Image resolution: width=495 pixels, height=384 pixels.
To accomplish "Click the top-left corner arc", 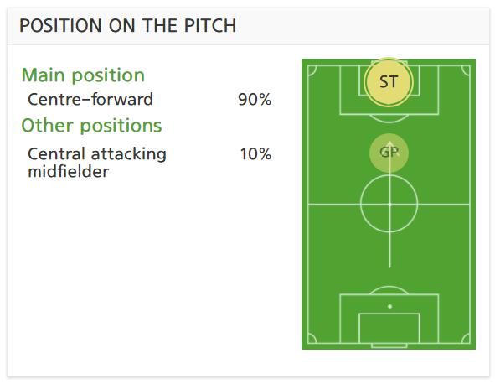I will [x=312, y=70].
